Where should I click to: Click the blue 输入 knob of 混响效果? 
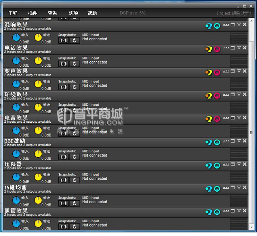point(16,38)
